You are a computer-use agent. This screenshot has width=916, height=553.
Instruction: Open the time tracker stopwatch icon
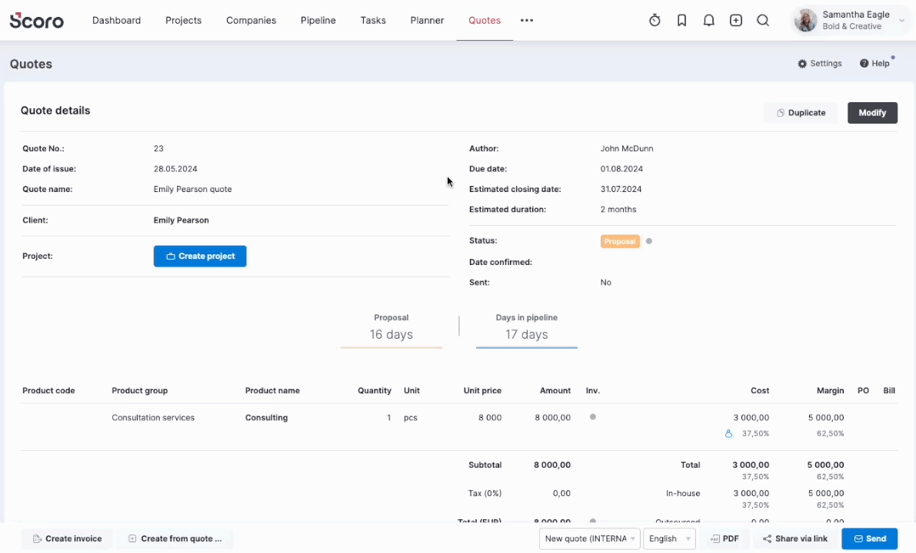click(x=655, y=21)
